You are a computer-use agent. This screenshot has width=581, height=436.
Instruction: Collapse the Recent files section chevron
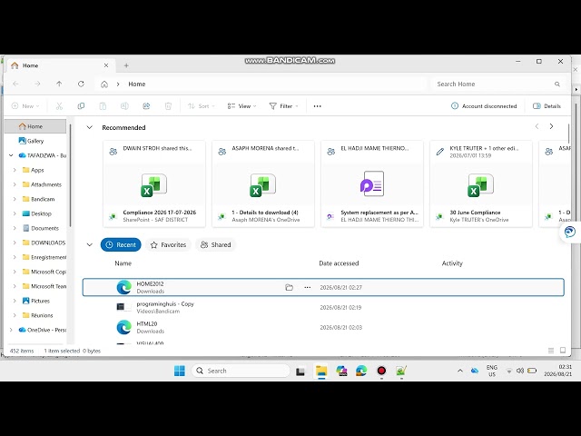click(89, 244)
